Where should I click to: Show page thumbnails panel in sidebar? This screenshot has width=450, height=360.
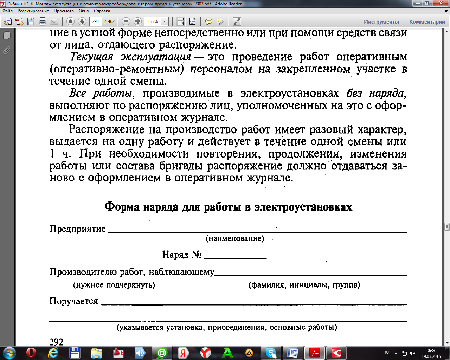click(7, 36)
